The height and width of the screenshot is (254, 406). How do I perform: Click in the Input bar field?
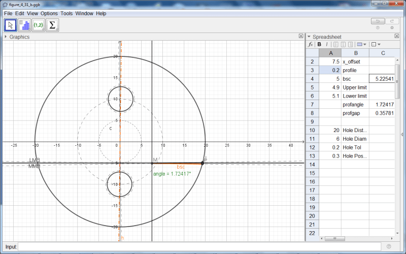[199, 246]
